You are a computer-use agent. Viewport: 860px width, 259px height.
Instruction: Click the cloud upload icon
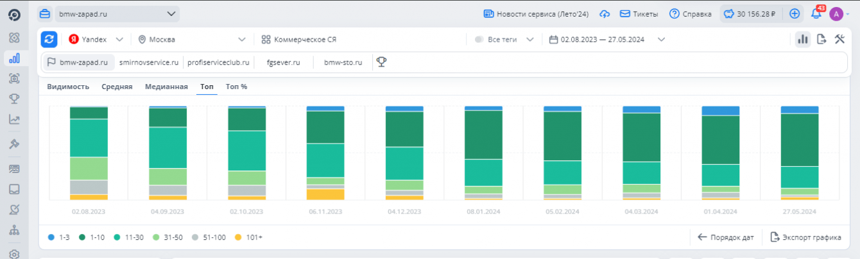(x=605, y=13)
